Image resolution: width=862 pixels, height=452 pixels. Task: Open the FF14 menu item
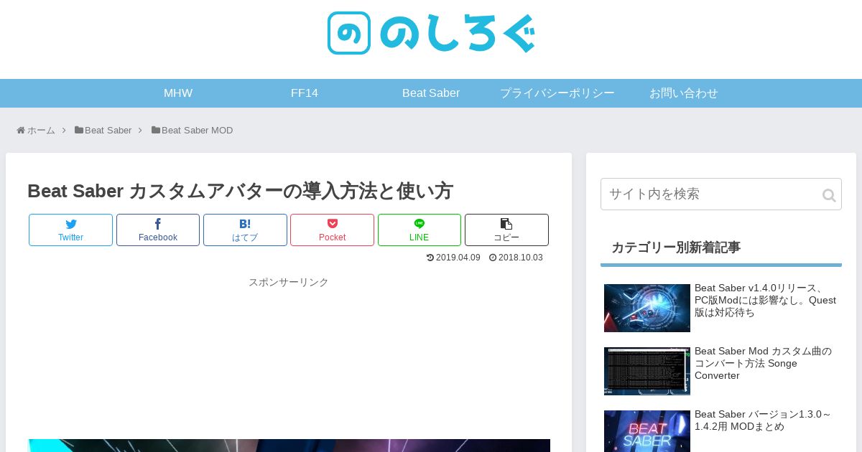point(305,93)
